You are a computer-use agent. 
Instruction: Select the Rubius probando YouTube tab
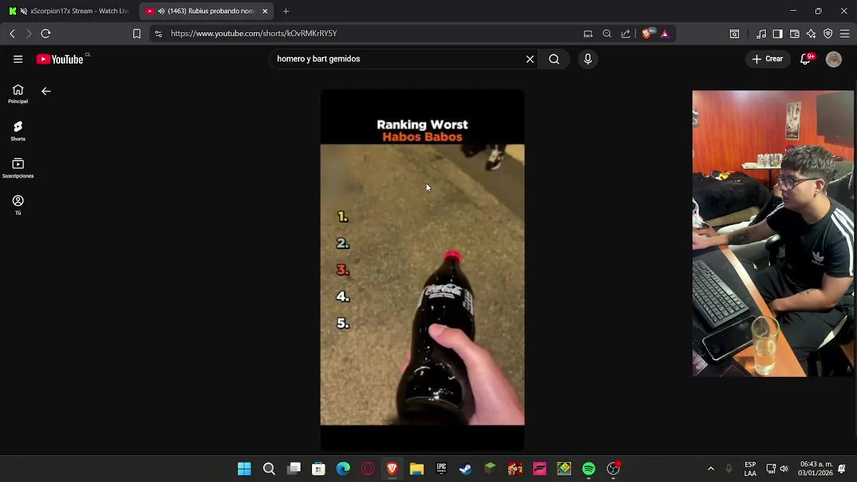pos(208,11)
